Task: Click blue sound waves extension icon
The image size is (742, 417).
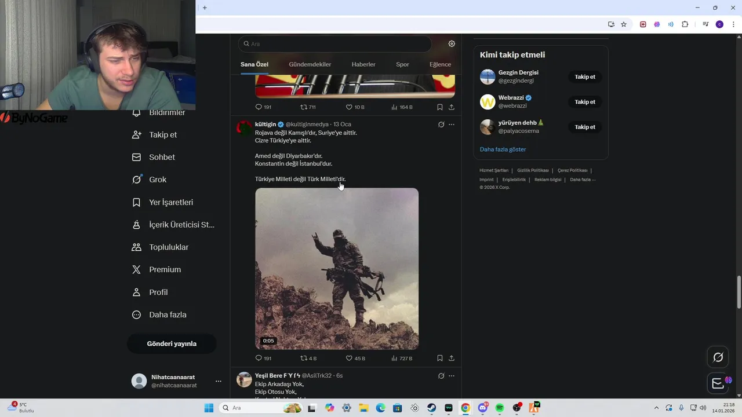Action: pos(671,24)
